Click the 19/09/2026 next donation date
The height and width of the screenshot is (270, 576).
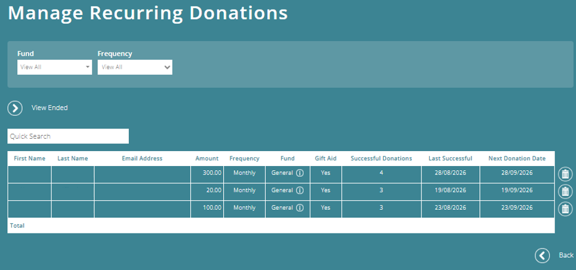point(517,190)
